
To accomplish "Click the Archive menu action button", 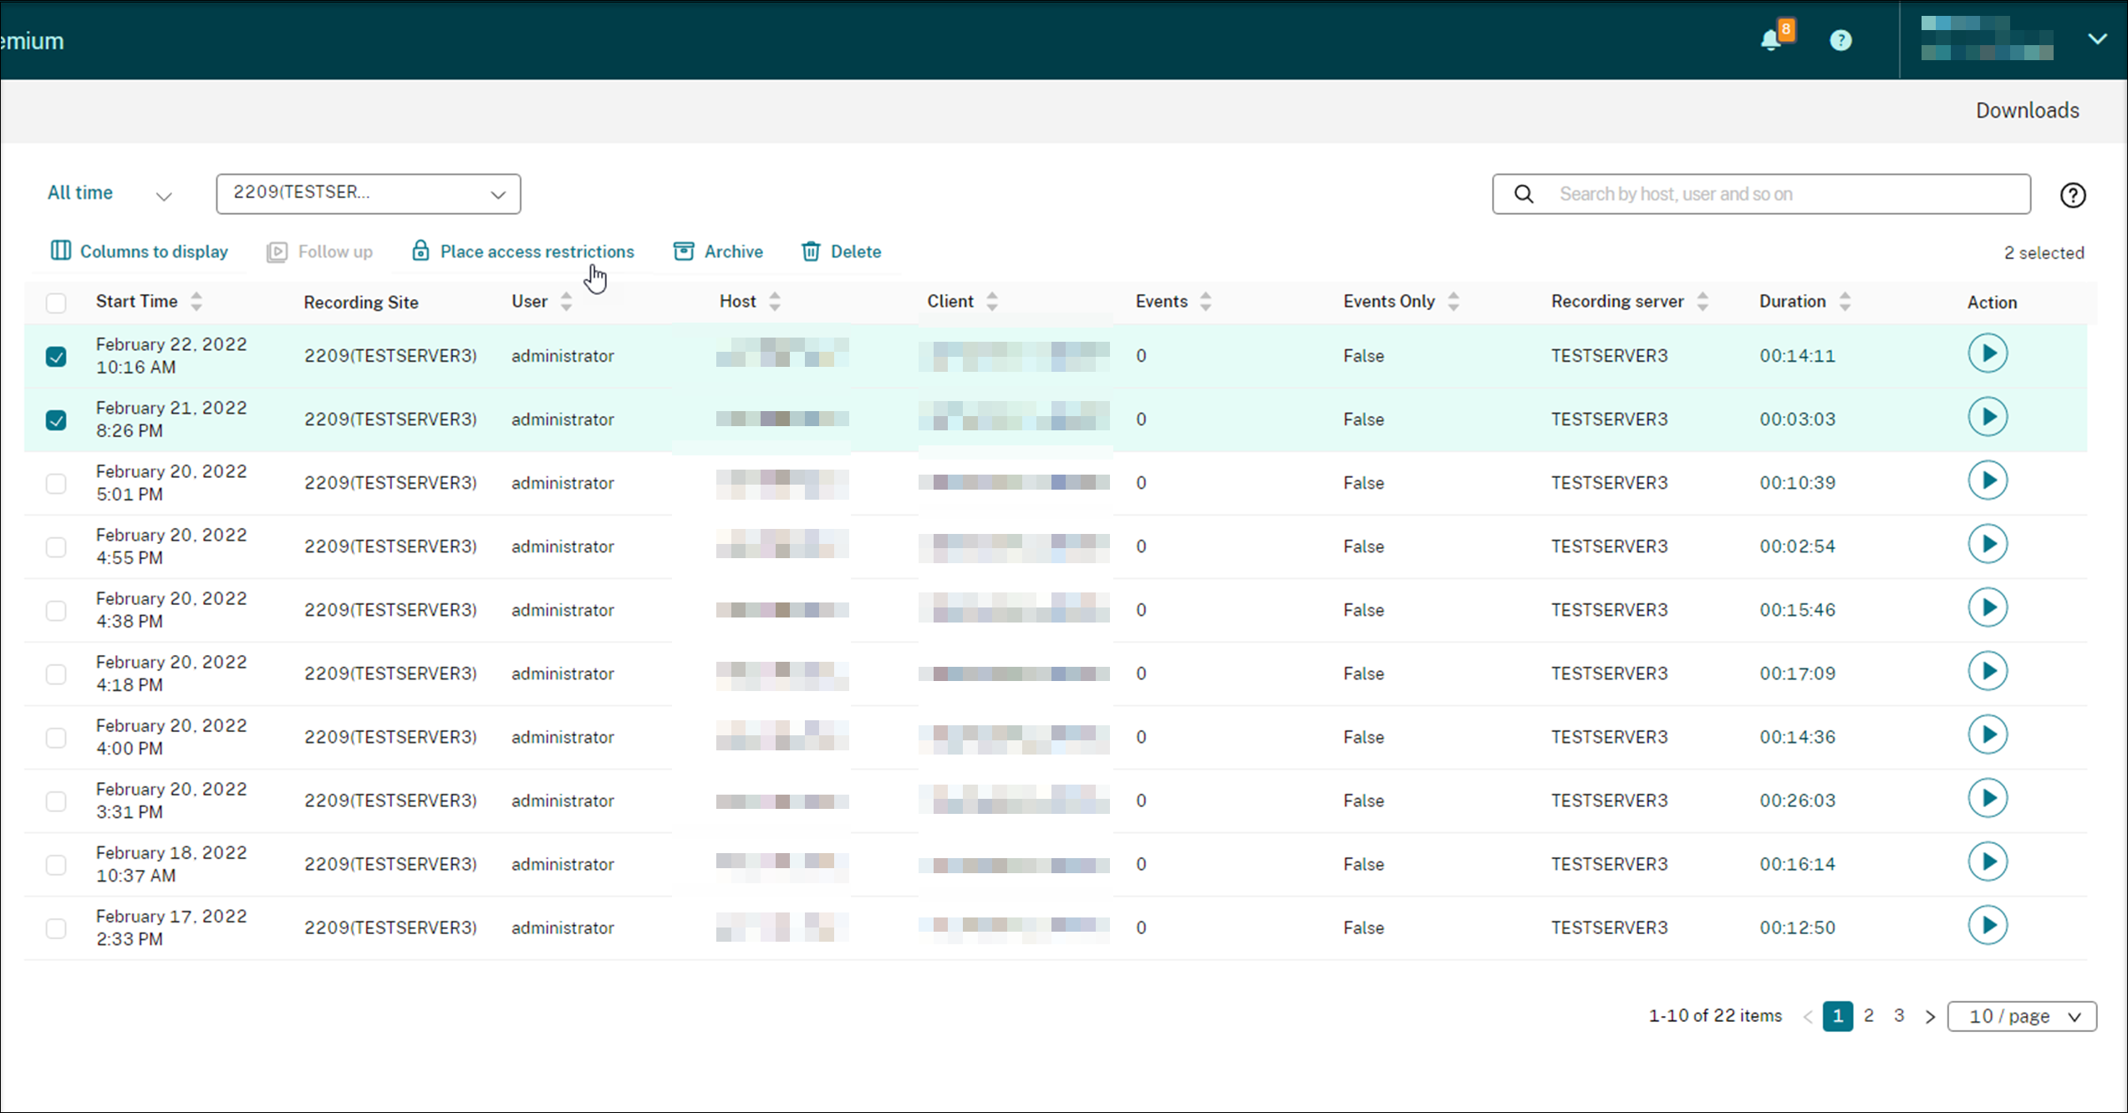I will pyautogui.click(x=718, y=252).
